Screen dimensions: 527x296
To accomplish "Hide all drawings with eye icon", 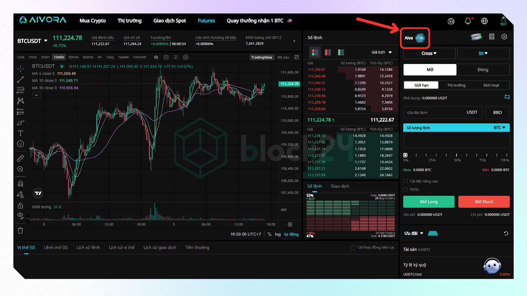I will point(20,216).
